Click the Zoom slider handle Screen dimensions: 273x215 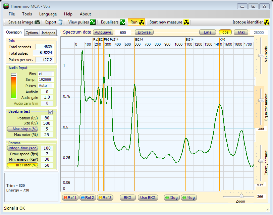coord(241,196)
